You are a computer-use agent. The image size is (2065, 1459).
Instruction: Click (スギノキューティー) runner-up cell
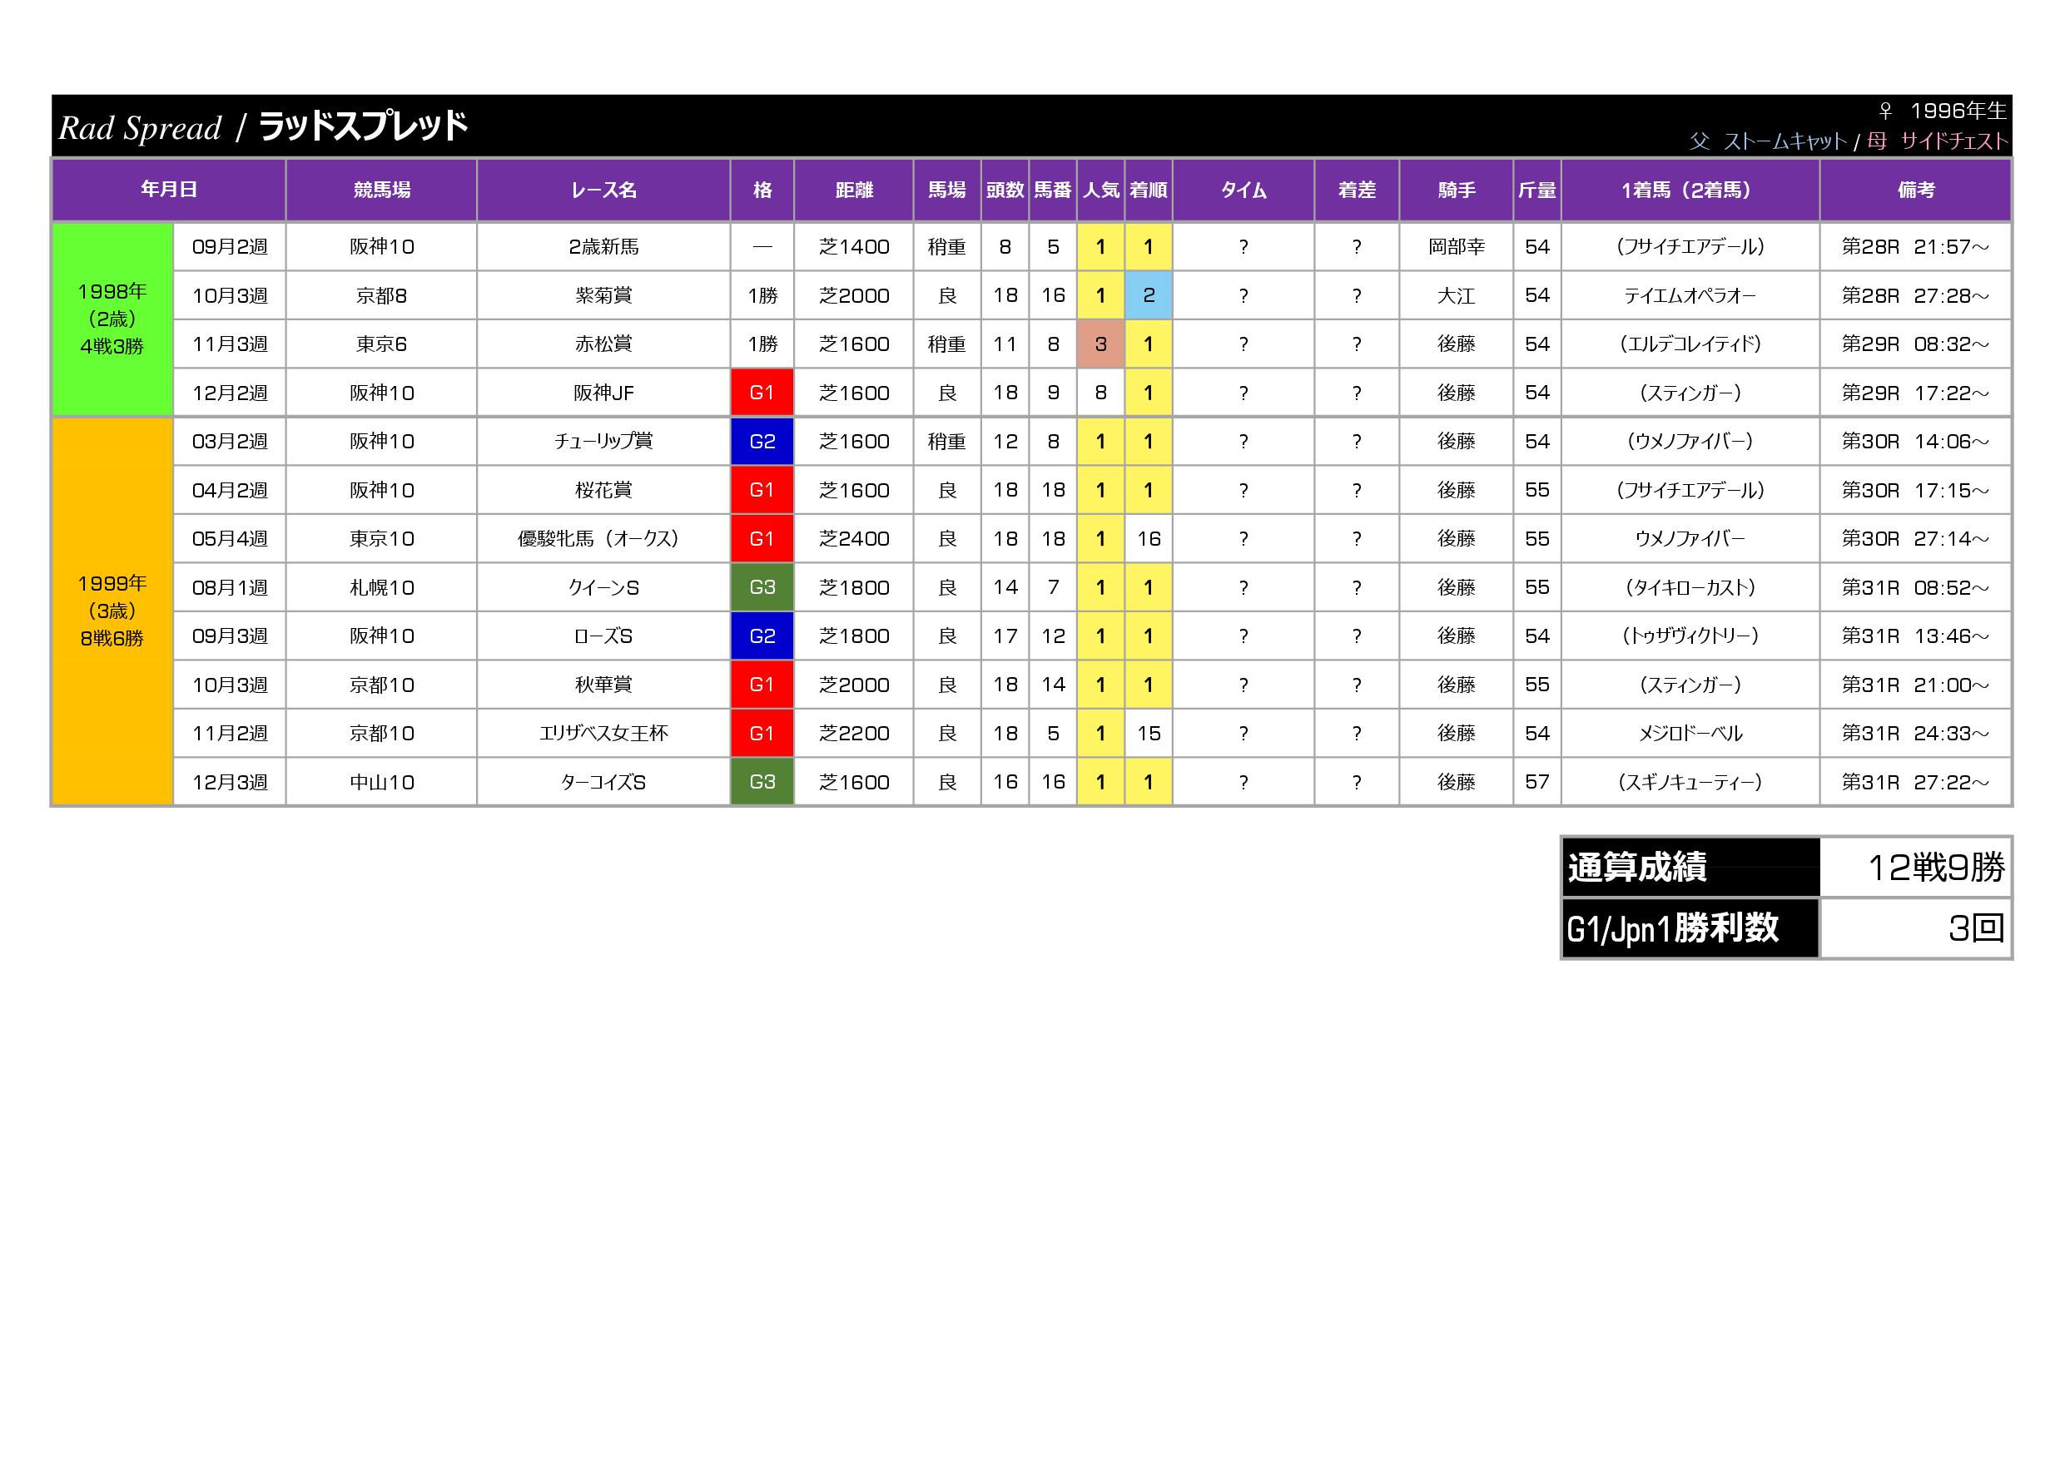point(1690,782)
